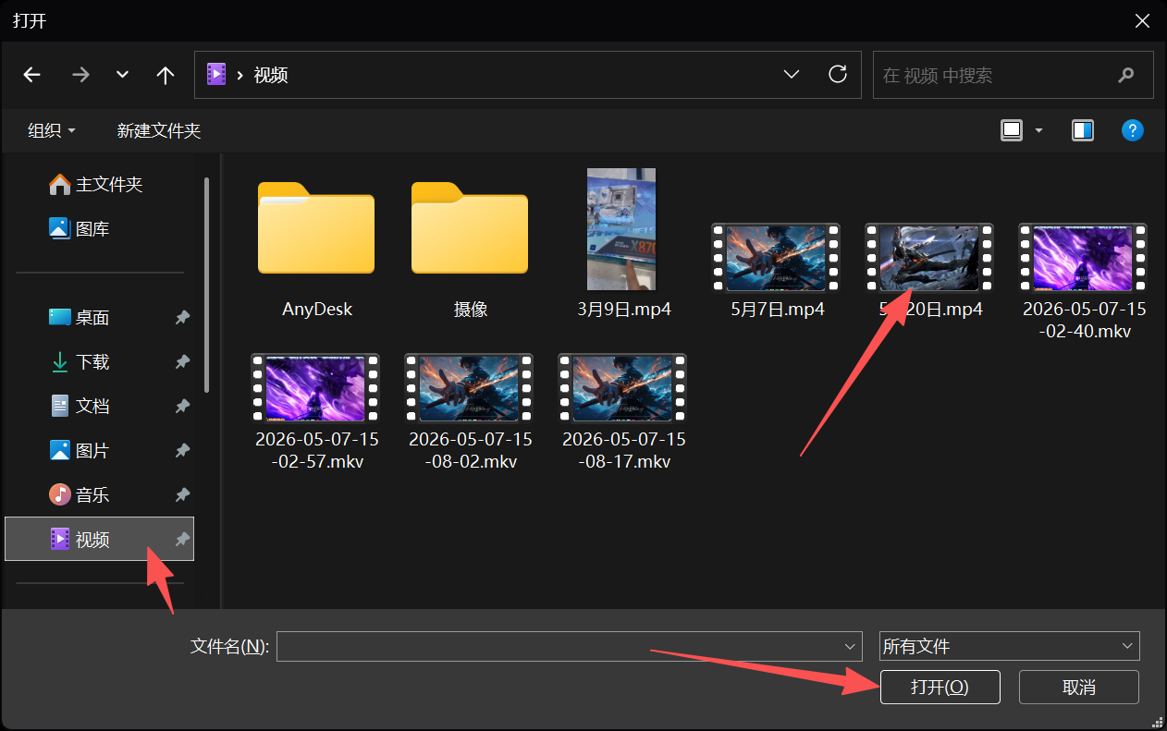The height and width of the screenshot is (731, 1167).
Task: Open 文档 from the sidebar
Action: [101, 406]
